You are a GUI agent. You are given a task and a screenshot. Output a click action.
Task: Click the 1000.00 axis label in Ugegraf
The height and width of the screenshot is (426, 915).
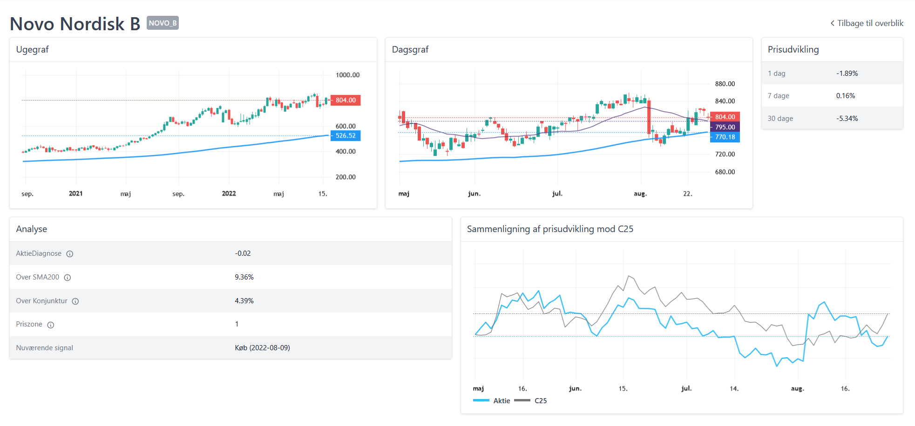click(x=347, y=75)
